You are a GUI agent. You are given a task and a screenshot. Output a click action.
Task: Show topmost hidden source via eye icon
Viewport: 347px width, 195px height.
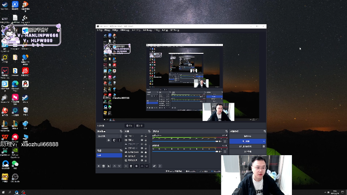(x=142, y=136)
